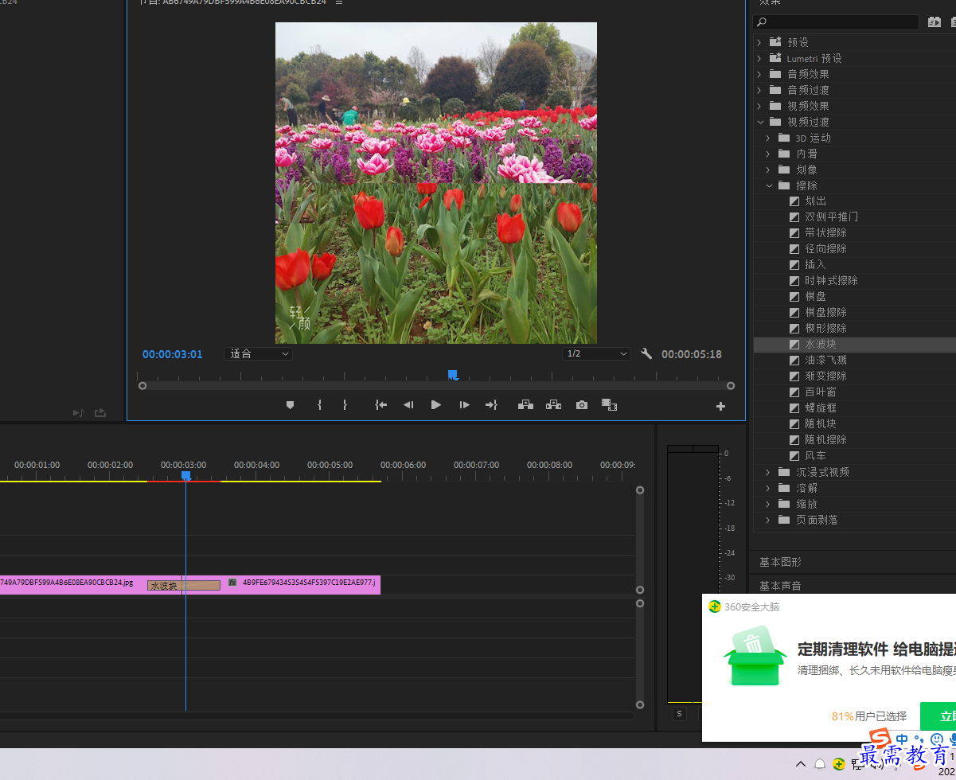The image size is (956, 780).
Task: Step back one frame
Action: 408,405
